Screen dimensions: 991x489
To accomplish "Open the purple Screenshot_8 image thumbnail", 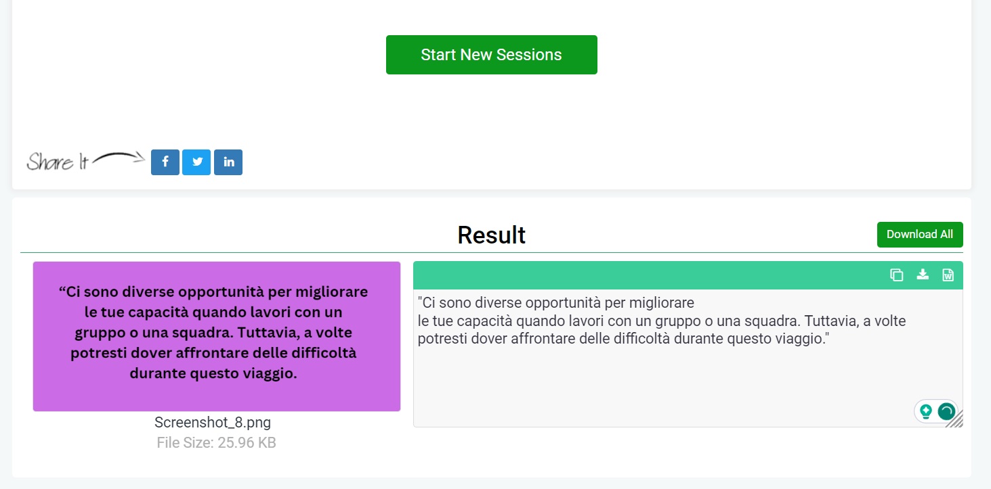I will point(217,336).
